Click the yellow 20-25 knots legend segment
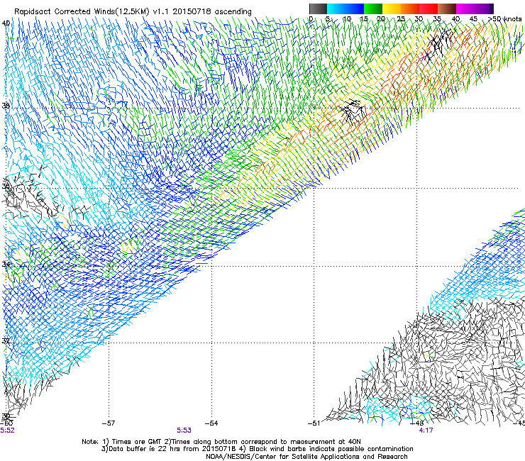This screenshot has height=461, width=525. coord(392,9)
